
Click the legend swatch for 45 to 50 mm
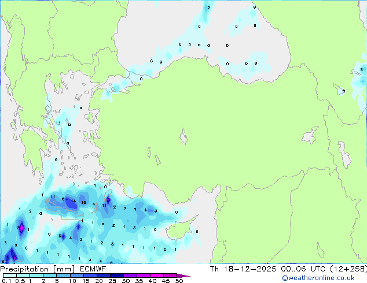tap(170, 275)
